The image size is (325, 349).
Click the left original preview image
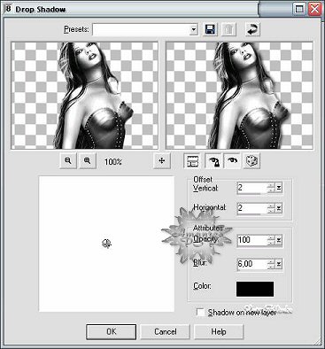[x=84, y=96]
